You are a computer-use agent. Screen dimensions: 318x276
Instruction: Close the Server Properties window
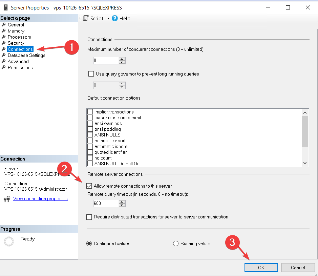point(308,7)
